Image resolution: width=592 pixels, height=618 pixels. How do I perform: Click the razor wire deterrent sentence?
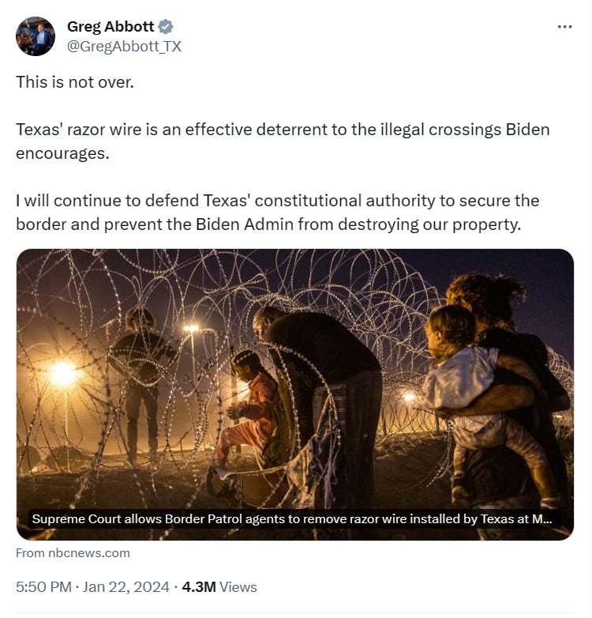tap(283, 141)
